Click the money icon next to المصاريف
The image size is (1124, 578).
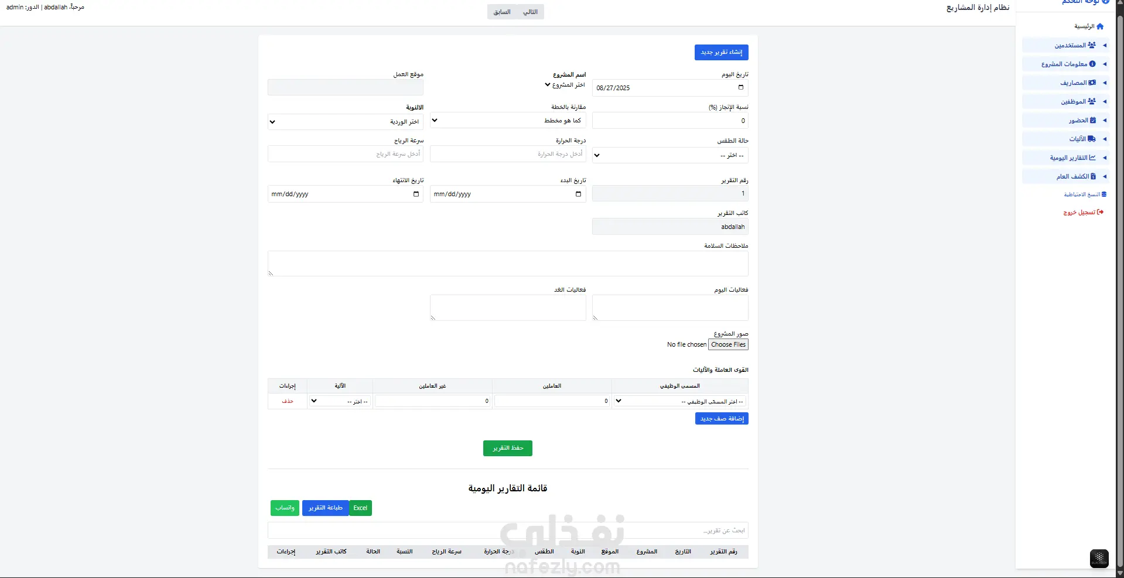[x=1092, y=83]
